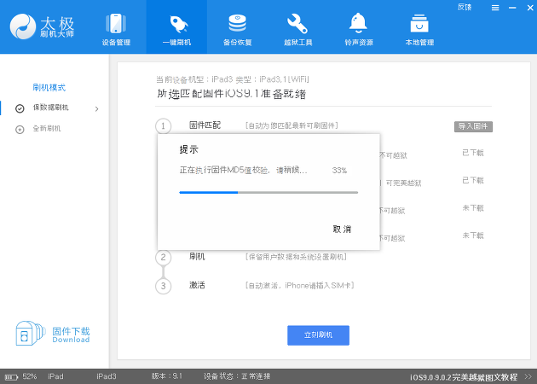Click step 1 circle for 固件匹配
537x384 pixels.
(164, 126)
